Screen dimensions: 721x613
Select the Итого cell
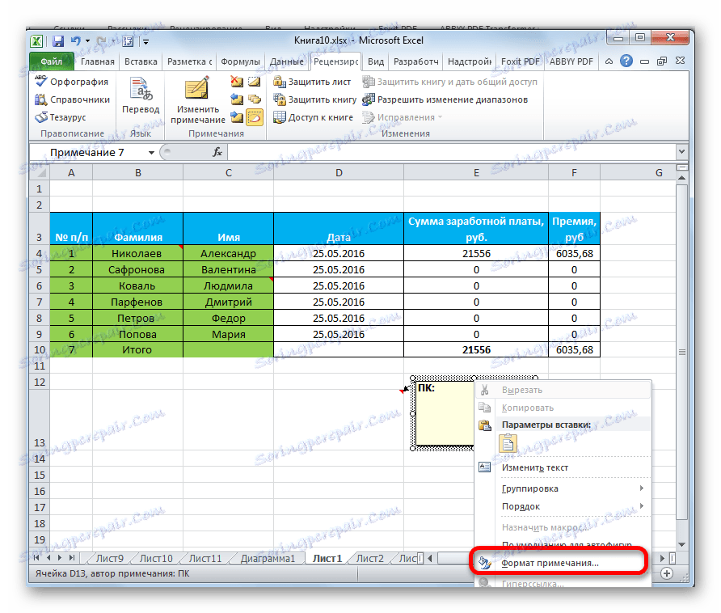137,349
